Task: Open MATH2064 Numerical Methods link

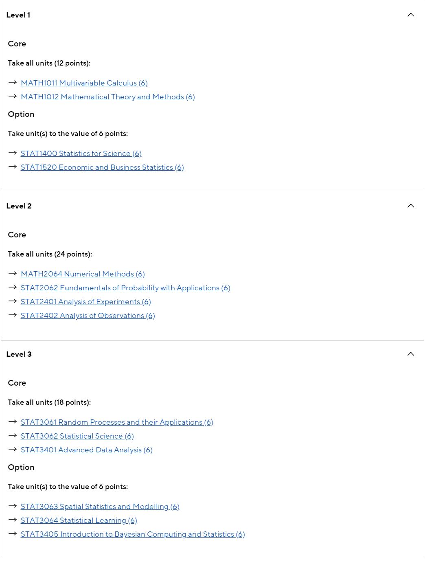Action: 83,274
